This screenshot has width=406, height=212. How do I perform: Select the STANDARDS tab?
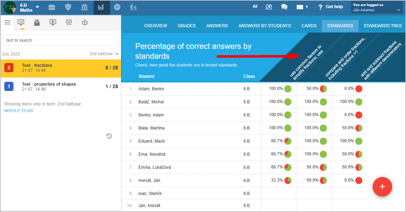(340, 26)
